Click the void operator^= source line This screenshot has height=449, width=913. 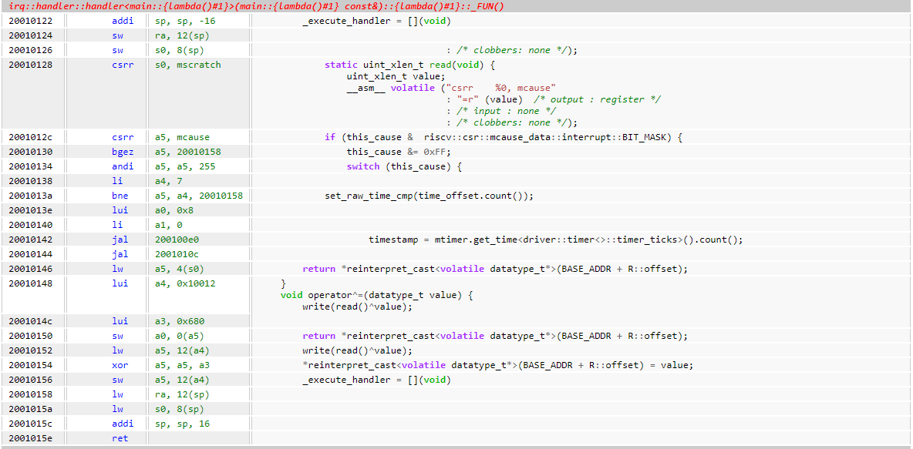376,295
